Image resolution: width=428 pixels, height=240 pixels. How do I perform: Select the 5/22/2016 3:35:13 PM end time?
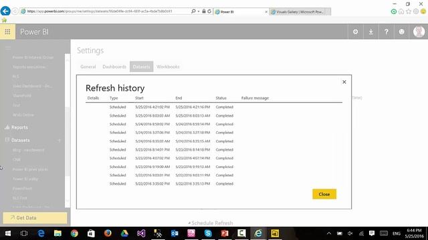pos(193,184)
